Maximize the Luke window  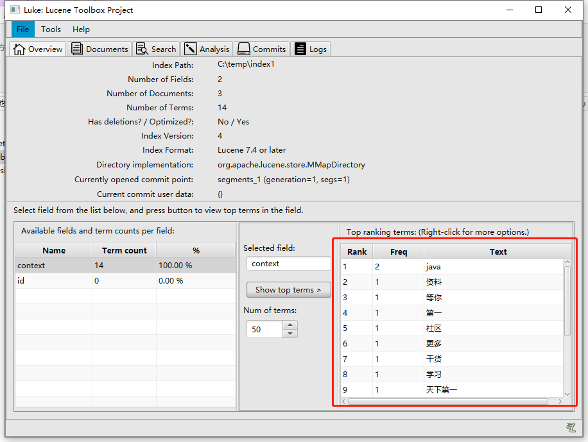(x=539, y=10)
